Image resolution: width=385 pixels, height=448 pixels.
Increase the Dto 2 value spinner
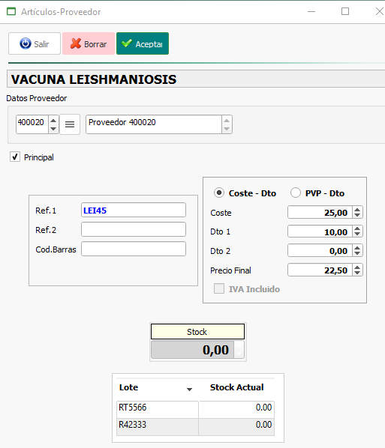click(357, 248)
